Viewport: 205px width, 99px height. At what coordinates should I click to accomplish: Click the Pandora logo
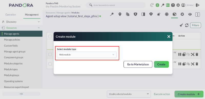pos(21,5)
